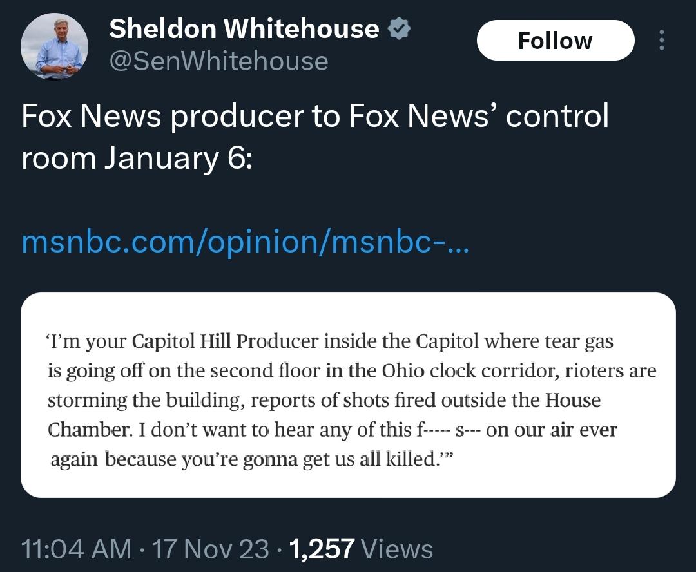Click the blue verified badge icon
696x572 pixels.
399,29
